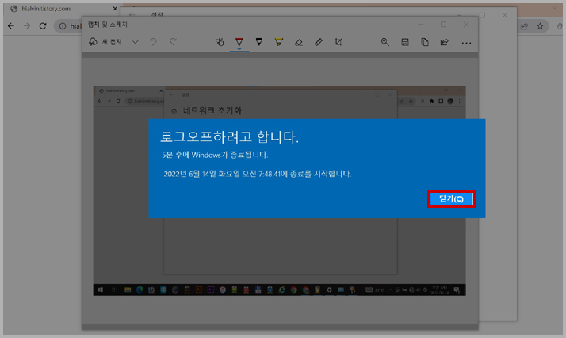Image resolution: width=566 pixels, height=338 pixels.
Task: Click the shutdown time text '2022년 6월 14일'
Action: (190, 174)
